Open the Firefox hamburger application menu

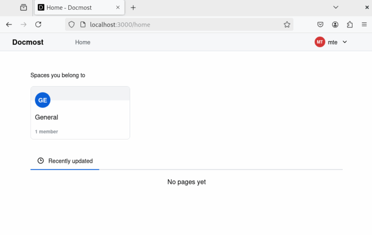(x=364, y=25)
